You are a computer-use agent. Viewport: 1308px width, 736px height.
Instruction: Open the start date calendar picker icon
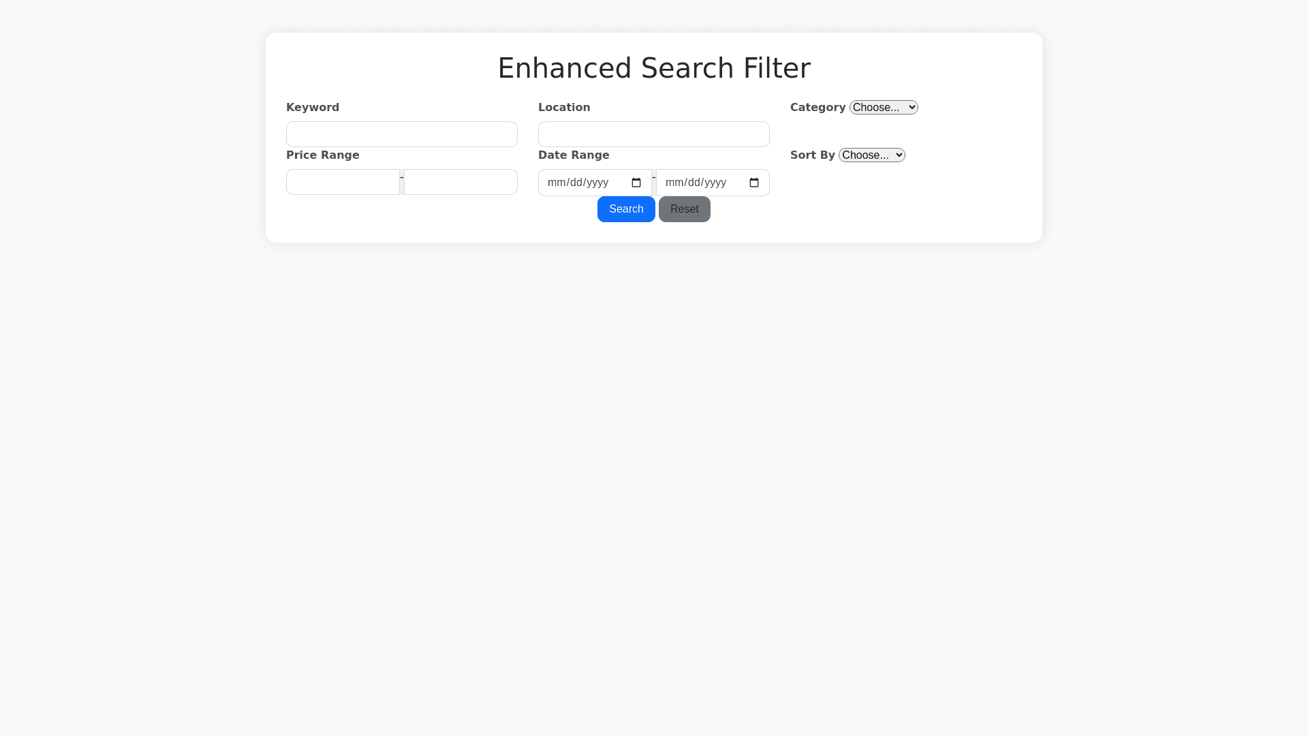(x=636, y=182)
